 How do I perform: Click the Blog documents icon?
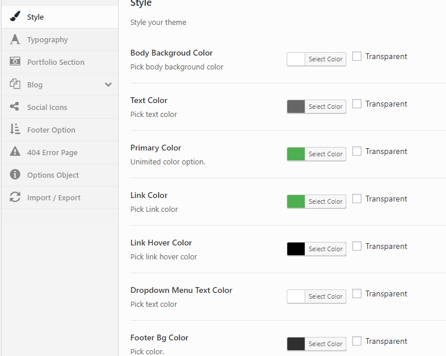[15, 84]
